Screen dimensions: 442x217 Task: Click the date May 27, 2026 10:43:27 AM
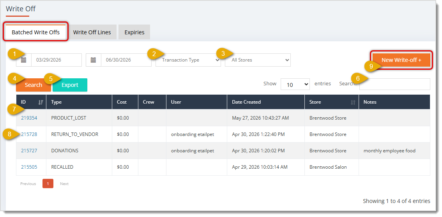pyautogui.click(x=260, y=118)
